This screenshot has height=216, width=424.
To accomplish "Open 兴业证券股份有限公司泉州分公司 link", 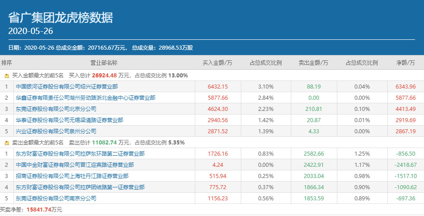I will (x=56, y=131).
